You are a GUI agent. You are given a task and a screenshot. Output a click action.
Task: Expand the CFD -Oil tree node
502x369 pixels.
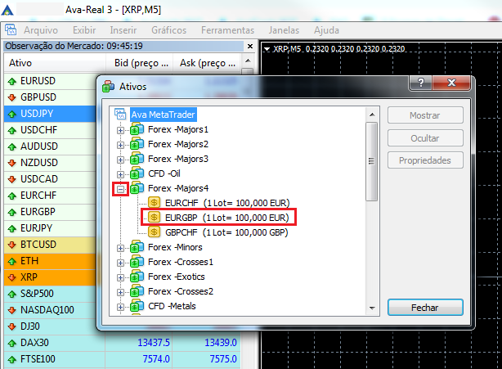(x=120, y=174)
